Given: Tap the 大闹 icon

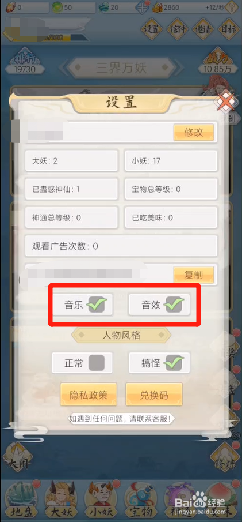Looking at the screenshot, I should point(17,457).
